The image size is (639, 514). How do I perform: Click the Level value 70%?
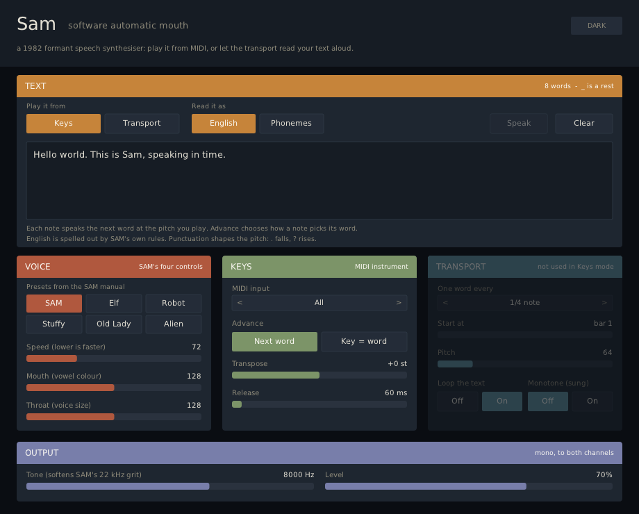coord(604,475)
